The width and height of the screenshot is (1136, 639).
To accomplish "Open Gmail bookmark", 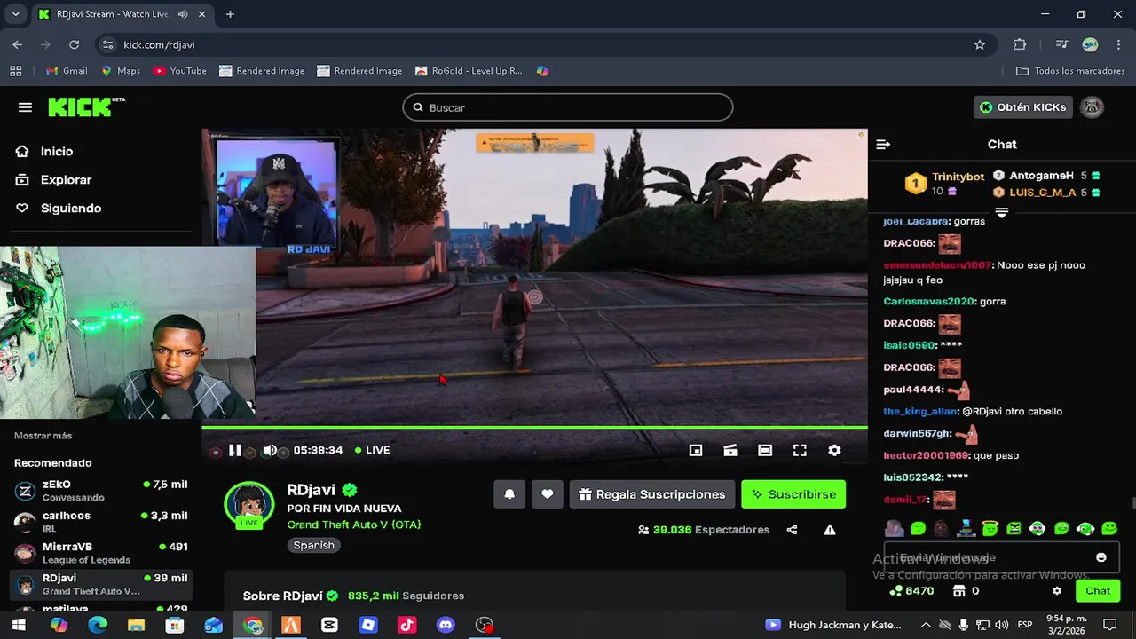I will click(x=67, y=71).
